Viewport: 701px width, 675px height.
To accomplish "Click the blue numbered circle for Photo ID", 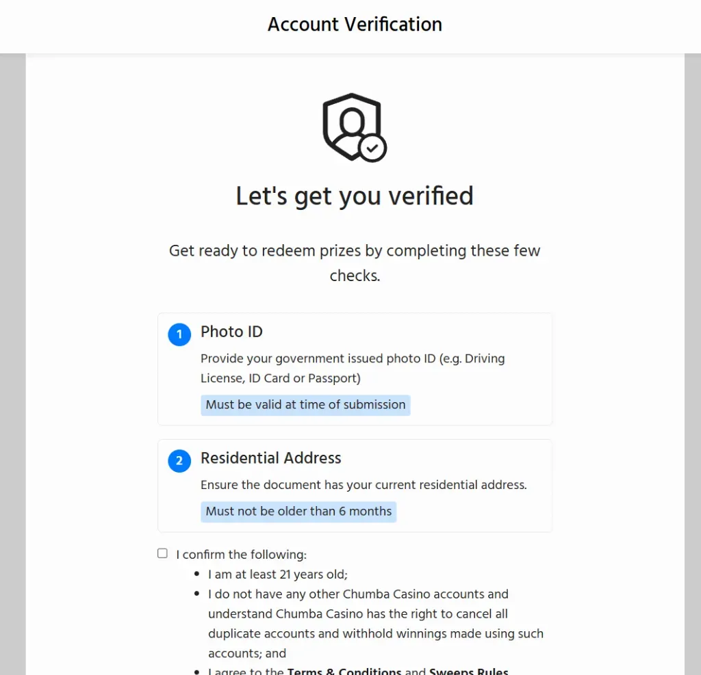I will pyautogui.click(x=179, y=334).
